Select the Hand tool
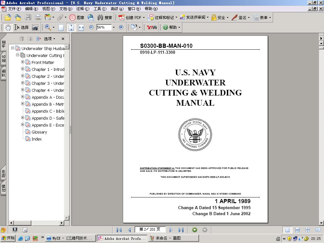324x243 pixels. (x=8, y=27)
